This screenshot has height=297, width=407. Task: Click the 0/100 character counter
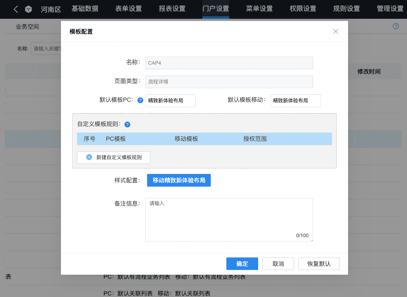(x=302, y=235)
